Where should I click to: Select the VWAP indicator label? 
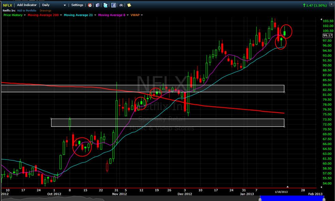coord(135,15)
